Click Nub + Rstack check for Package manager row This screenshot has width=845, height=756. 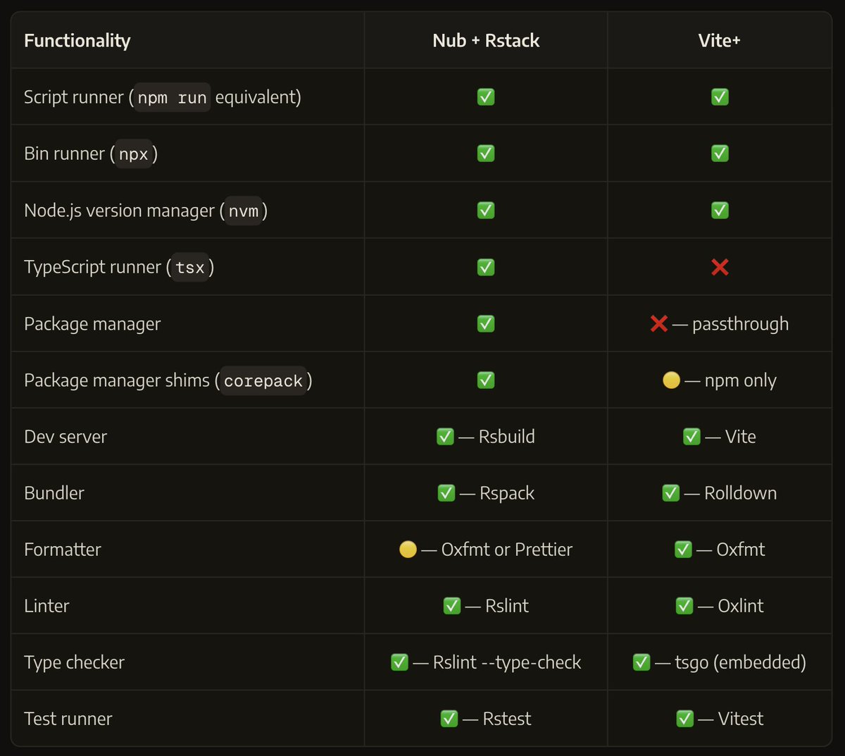coord(486,323)
